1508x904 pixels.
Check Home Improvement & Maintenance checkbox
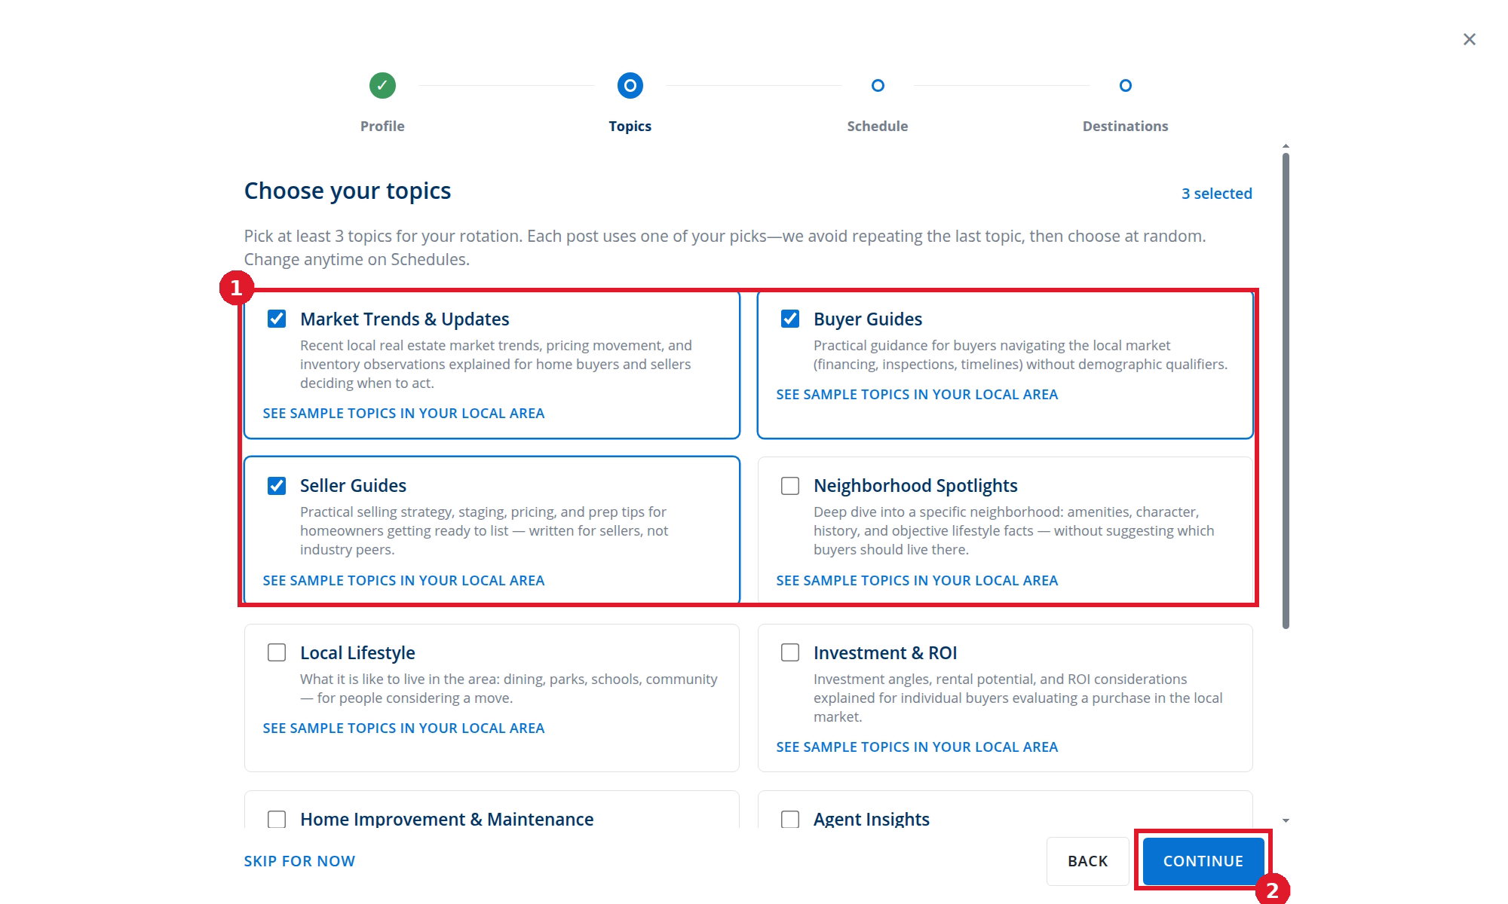tap(277, 819)
